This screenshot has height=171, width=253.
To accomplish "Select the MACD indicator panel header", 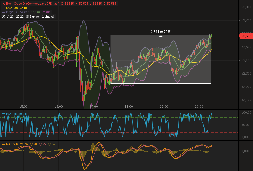I will [17, 144].
